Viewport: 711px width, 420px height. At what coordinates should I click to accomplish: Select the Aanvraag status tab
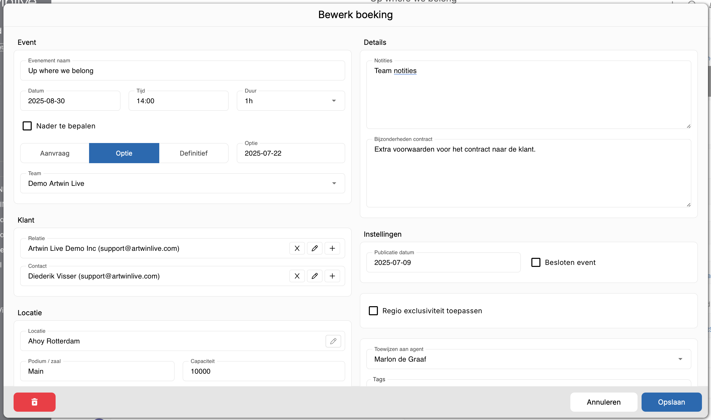(x=55, y=153)
